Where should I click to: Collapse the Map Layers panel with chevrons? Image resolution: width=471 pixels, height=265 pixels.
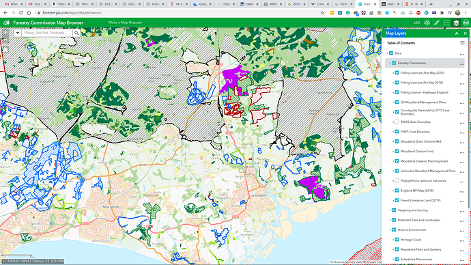pos(457,33)
